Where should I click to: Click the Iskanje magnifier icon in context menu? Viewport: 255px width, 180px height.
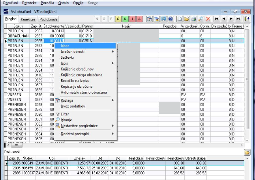(57, 120)
